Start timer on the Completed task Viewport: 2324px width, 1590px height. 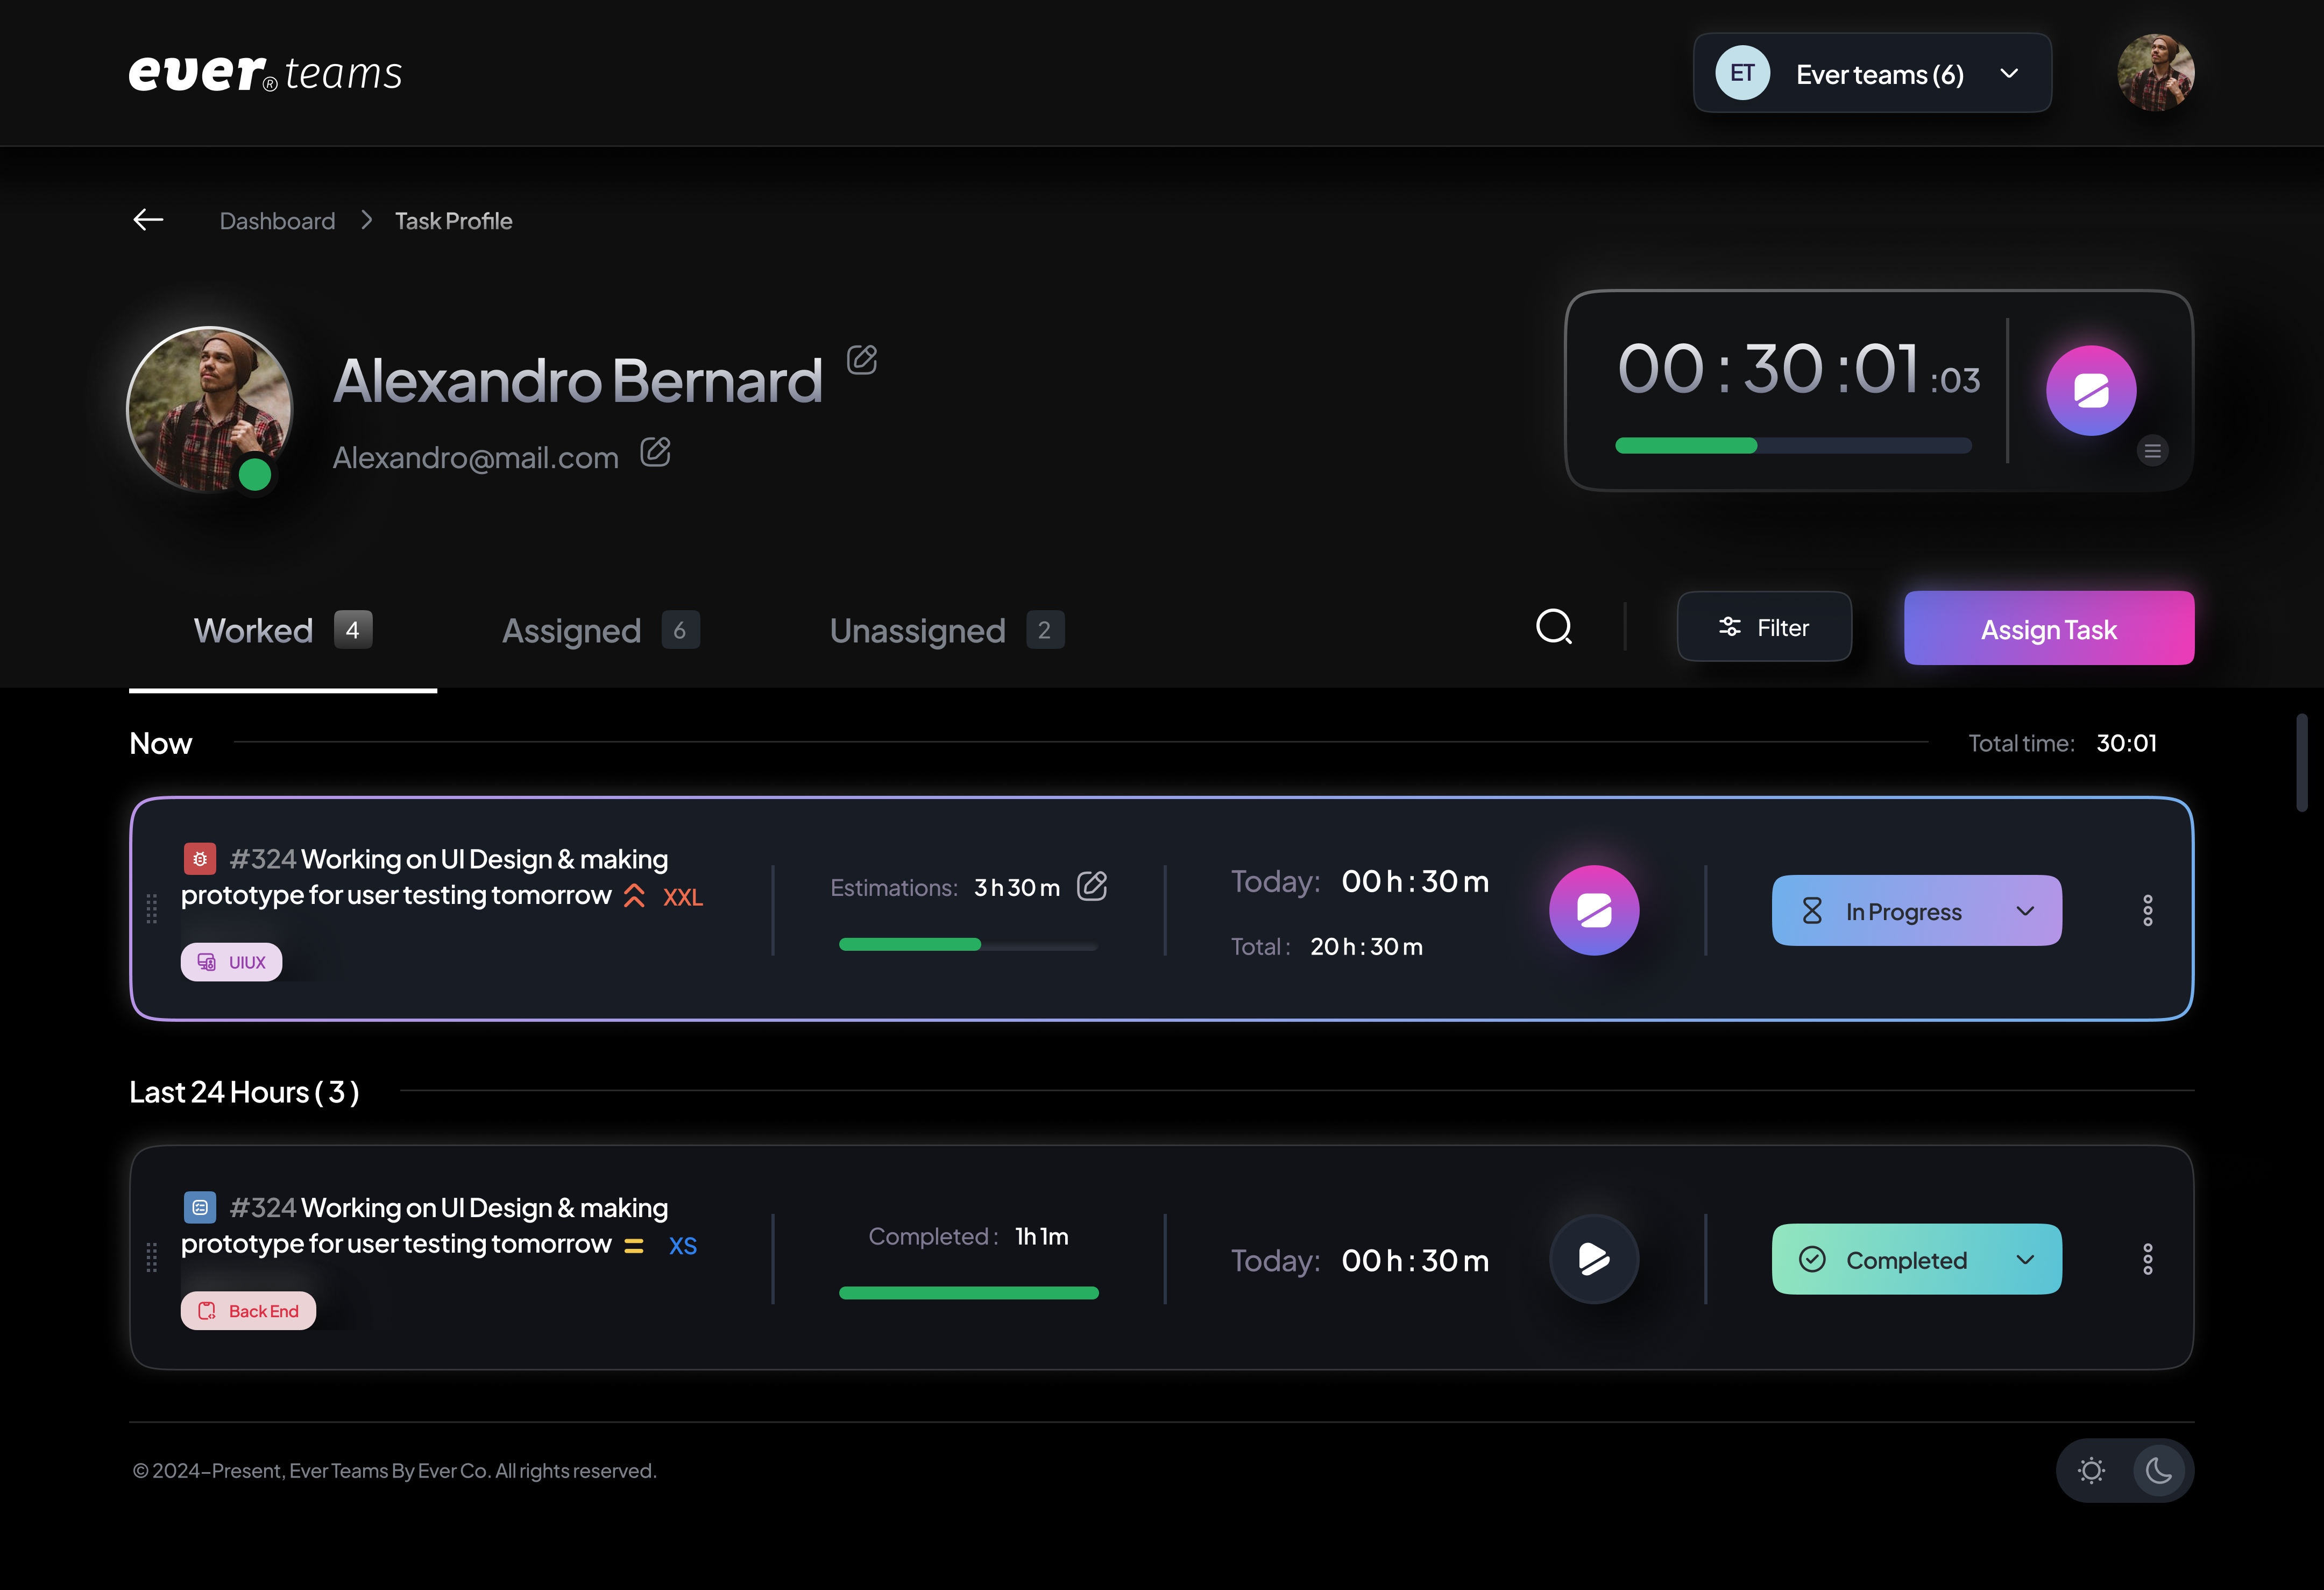1593,1259
